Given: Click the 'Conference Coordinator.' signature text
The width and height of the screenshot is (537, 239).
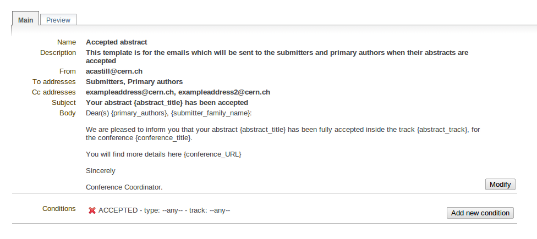Looking at the screenshot, I should pos(124,187).
